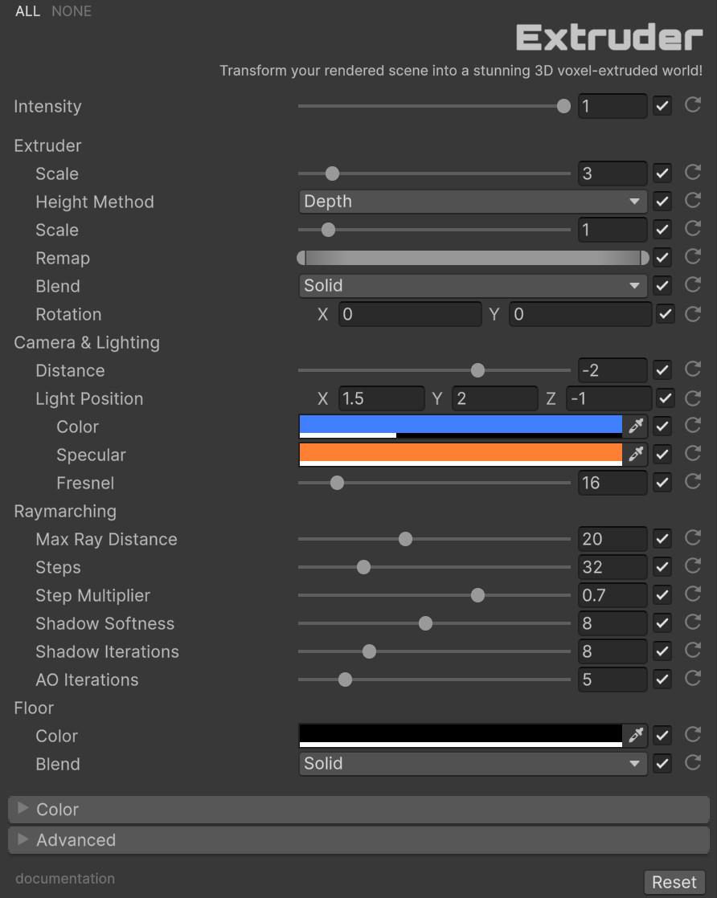
Task: Reset the Fresnel value
Action: [692, 482]
